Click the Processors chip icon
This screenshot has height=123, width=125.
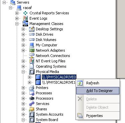pyautogui.click(x=32, y=98)
